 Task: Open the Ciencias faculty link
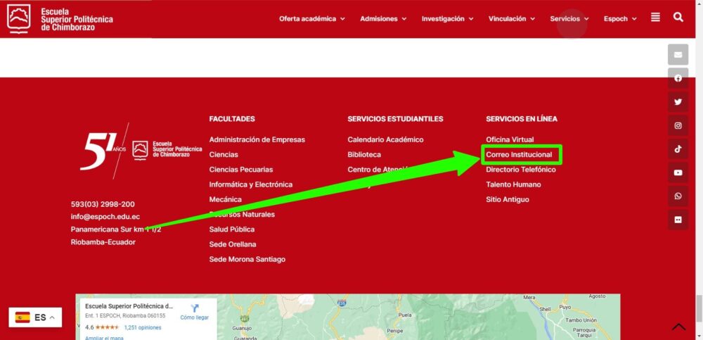[x=224, y=154]
